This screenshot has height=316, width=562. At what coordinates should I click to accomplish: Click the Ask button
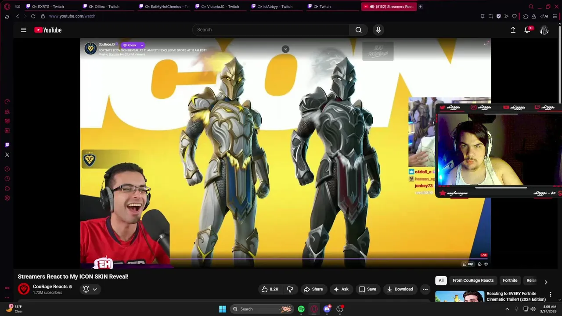pos(341,289)
